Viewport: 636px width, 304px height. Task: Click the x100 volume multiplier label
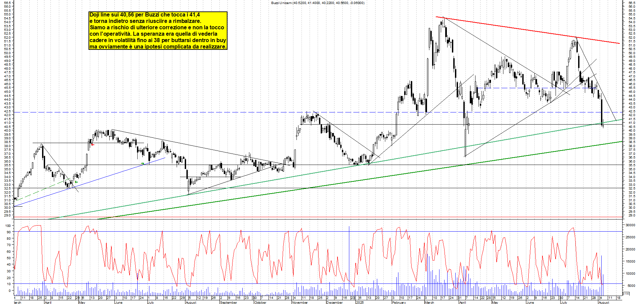[x=626, y=294]
